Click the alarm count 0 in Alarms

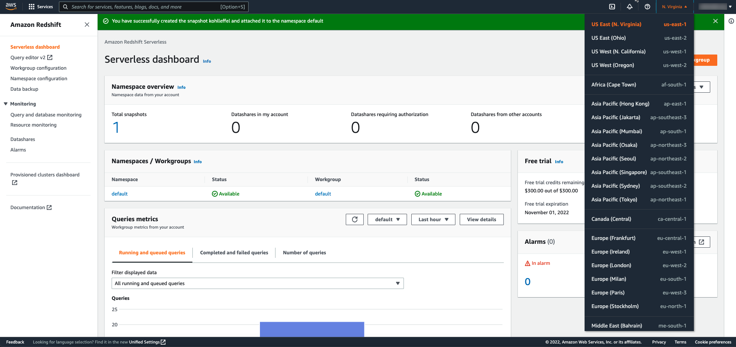coord(528,282)
